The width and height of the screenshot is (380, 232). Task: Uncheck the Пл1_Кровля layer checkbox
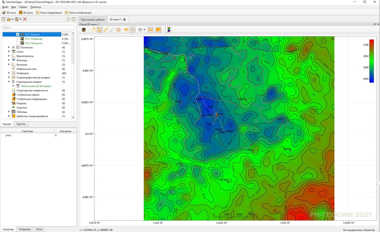click(18, 34)
